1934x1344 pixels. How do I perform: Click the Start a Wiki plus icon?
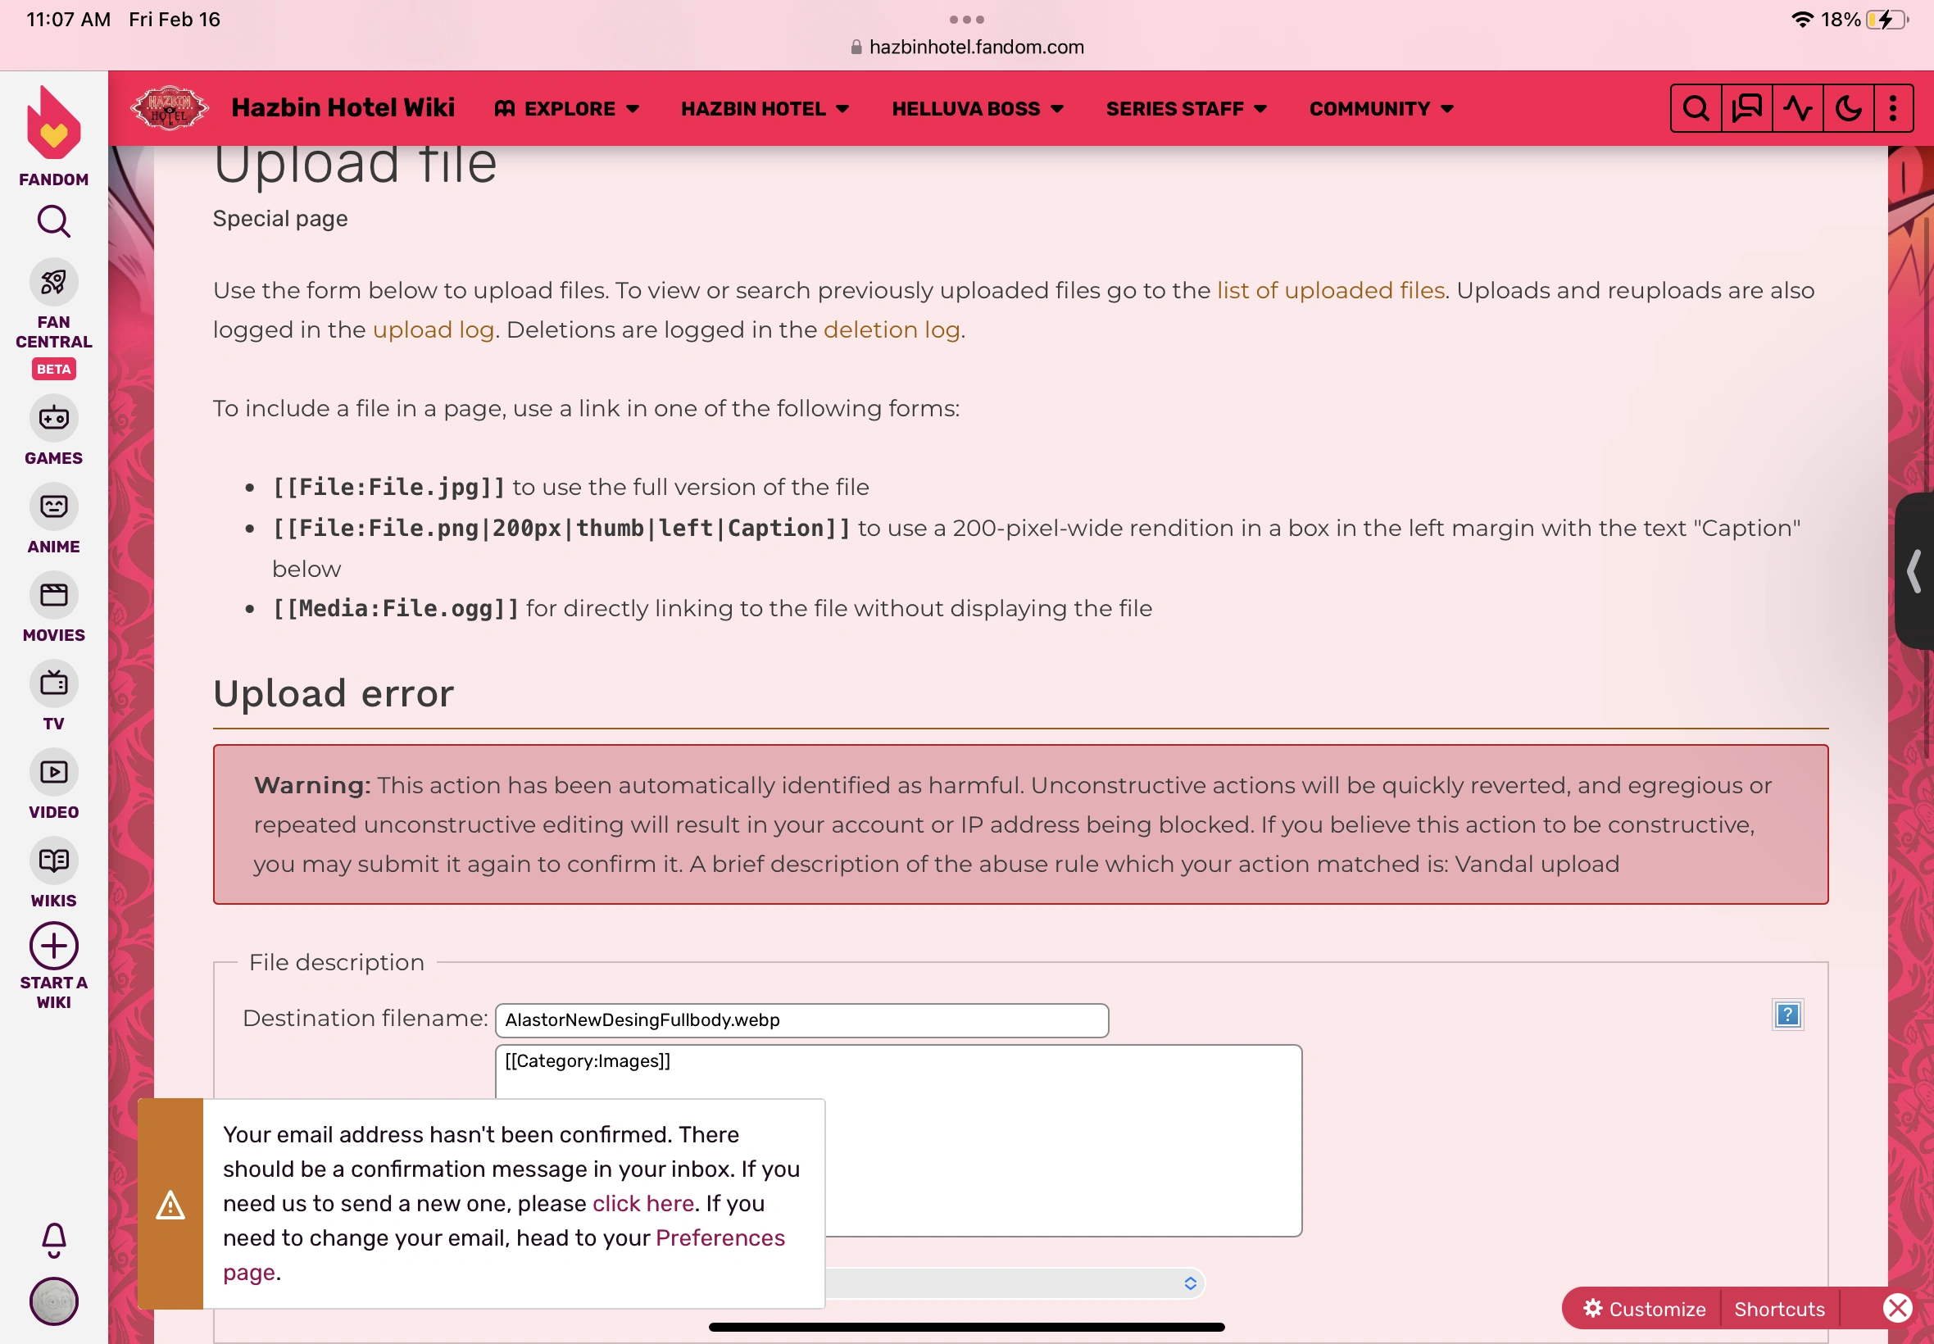[x=54, y=947]
